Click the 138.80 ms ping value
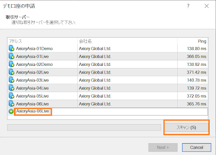 tap(197, 49)
